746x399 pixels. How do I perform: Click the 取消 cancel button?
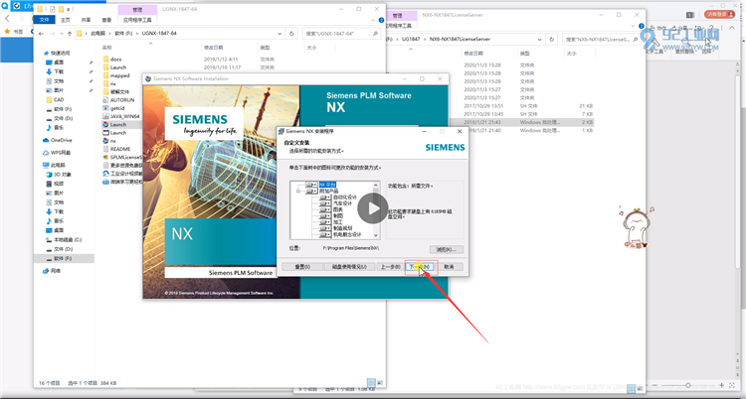point(449,267)
